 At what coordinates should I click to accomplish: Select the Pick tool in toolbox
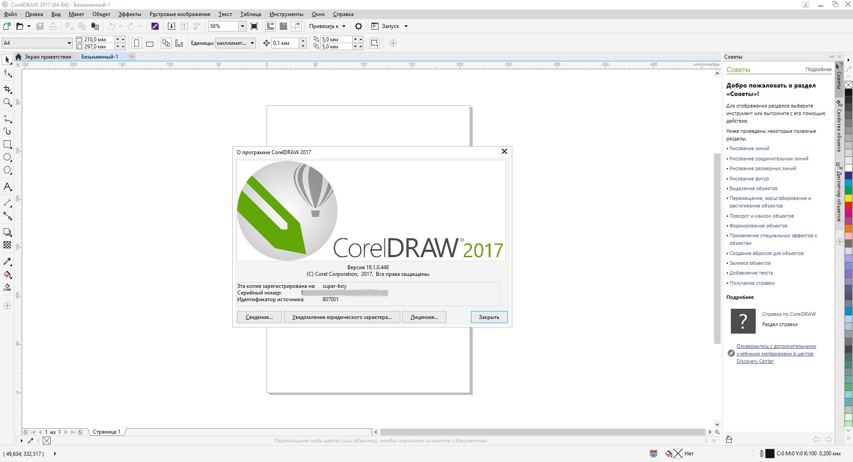point(7,60)
